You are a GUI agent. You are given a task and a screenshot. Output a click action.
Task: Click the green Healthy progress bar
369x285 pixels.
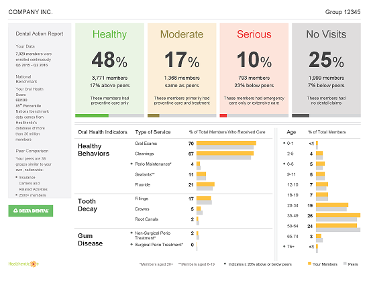[92, 116]
